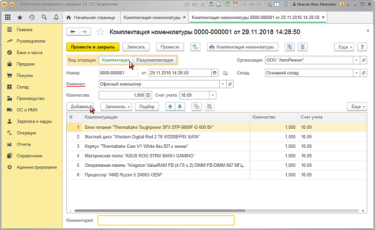Open the Счет учета dropdown list
This screenshot has width=375, height=230.
click(213, 95)
